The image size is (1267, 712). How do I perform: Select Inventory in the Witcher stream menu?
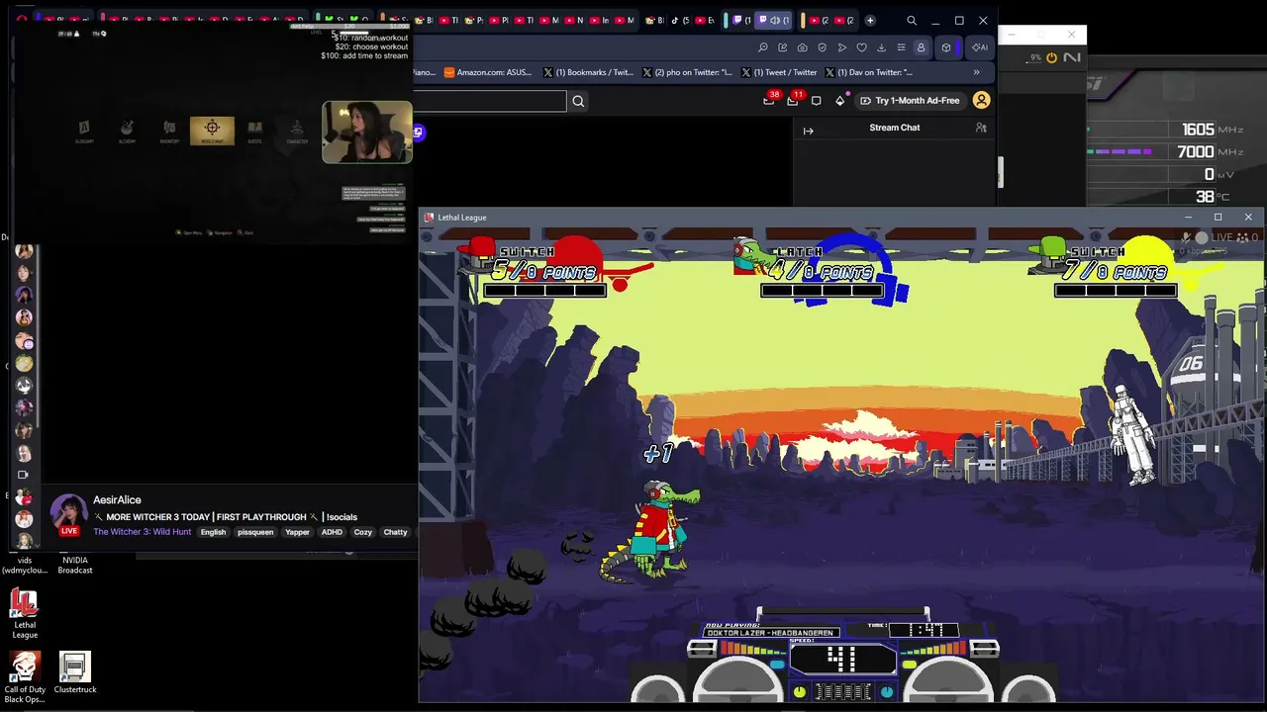coord(169,132)
